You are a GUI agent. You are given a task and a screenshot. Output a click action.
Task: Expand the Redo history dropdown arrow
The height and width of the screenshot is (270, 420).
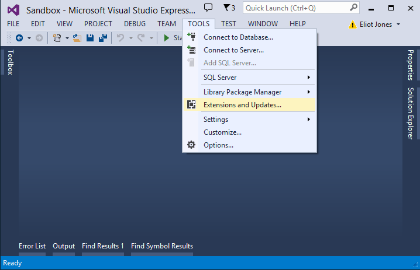point(152,38)
